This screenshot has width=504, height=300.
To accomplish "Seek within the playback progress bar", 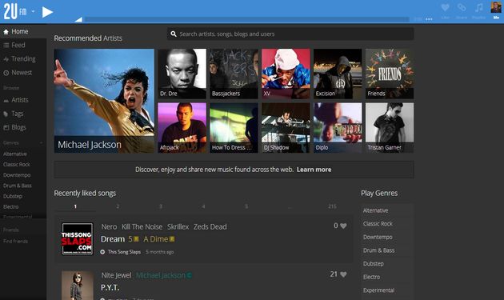I will (246, 20).
